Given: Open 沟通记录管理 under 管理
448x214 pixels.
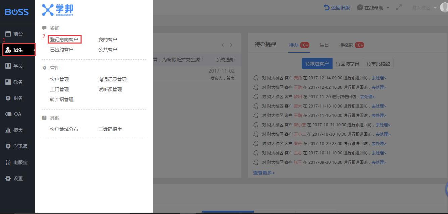Looking at the screenshot, I should (112, 79).
